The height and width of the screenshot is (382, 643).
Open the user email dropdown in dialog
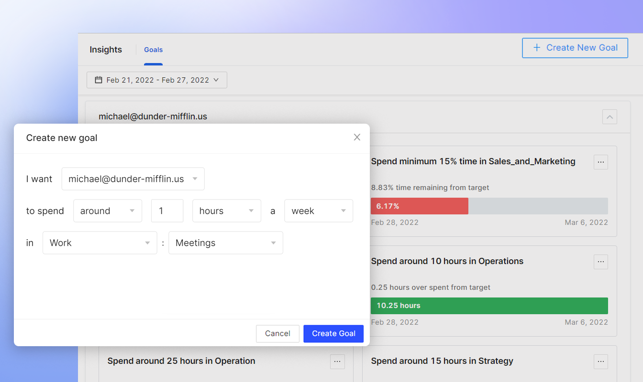coord(133,179)
